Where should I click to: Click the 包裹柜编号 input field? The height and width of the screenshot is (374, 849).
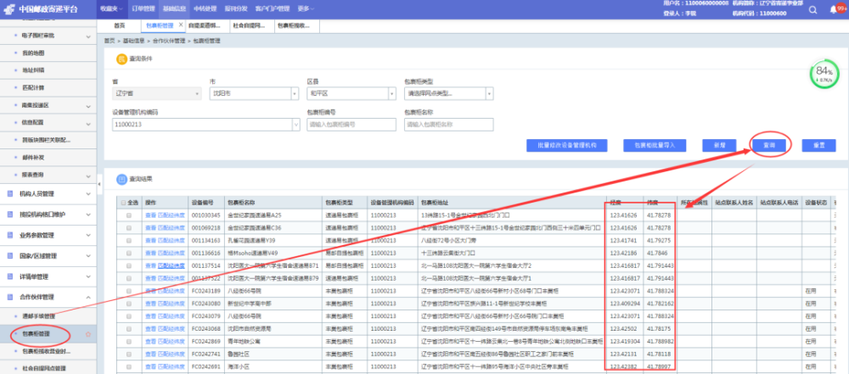click(351, 125)
